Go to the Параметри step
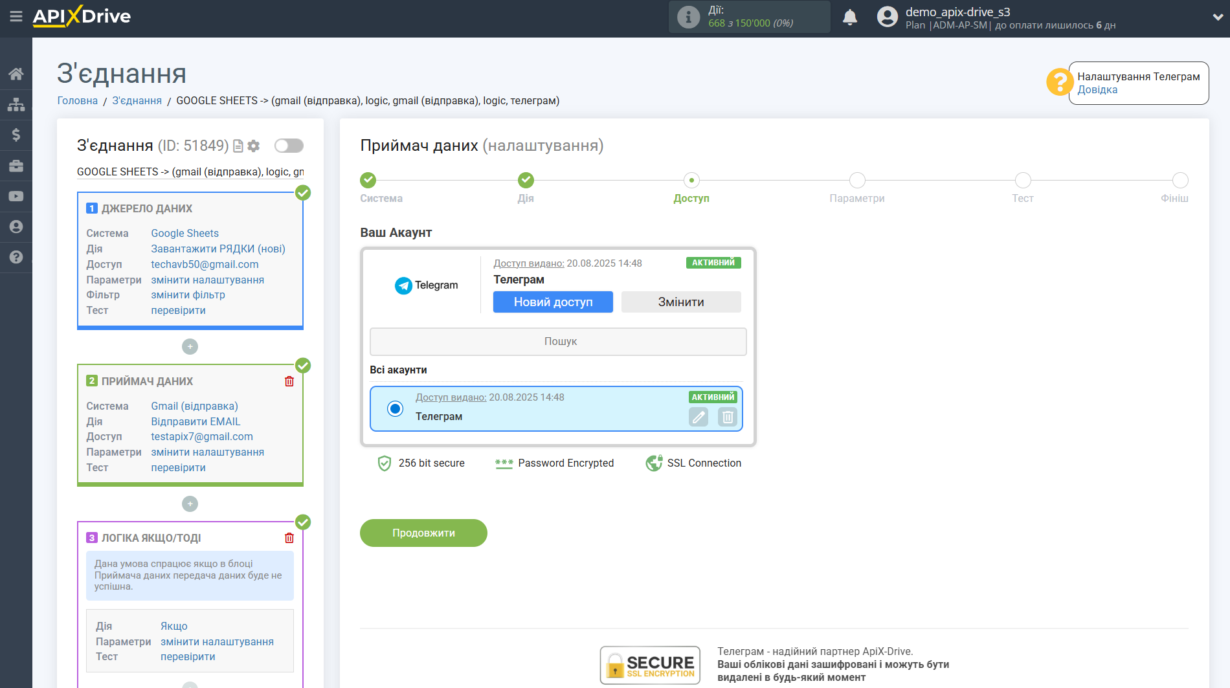This screenshot has width=1230, height=688. [857, 180]
